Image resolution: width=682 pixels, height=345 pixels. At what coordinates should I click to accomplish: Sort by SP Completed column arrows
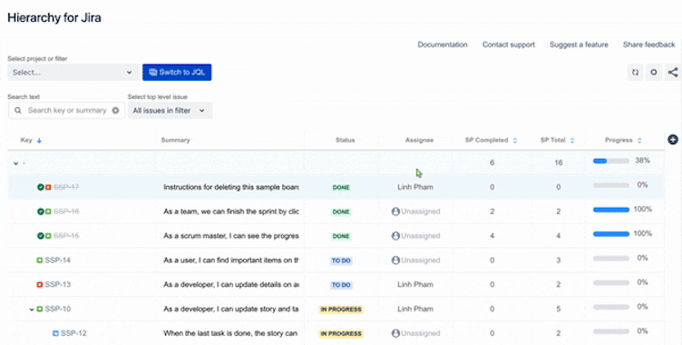coord(515,141)
